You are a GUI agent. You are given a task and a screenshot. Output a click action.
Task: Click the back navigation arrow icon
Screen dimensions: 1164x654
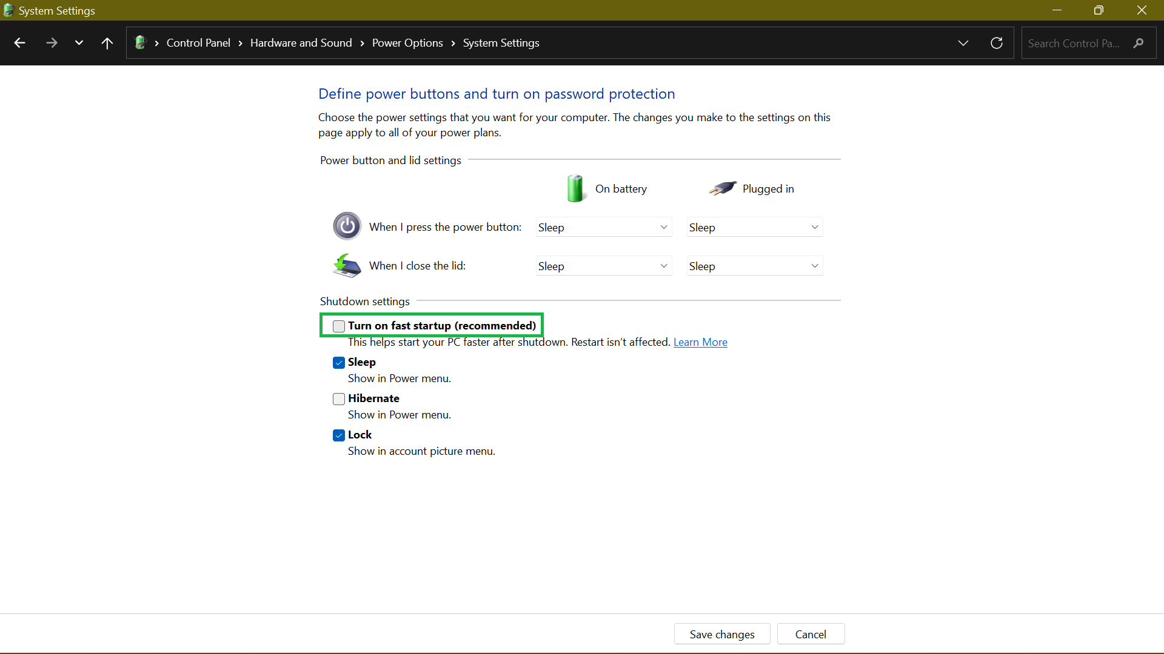[x=19, y=42]
